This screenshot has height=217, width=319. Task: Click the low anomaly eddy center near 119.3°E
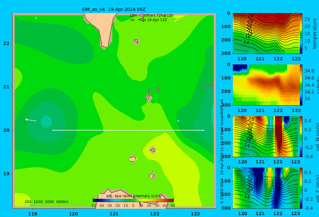click(x=47, y=122)
